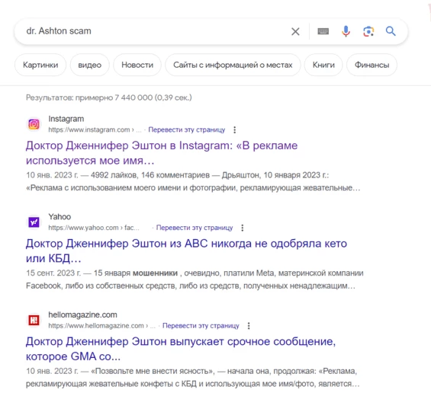Select the Книги filter chip

coord(323,65)
